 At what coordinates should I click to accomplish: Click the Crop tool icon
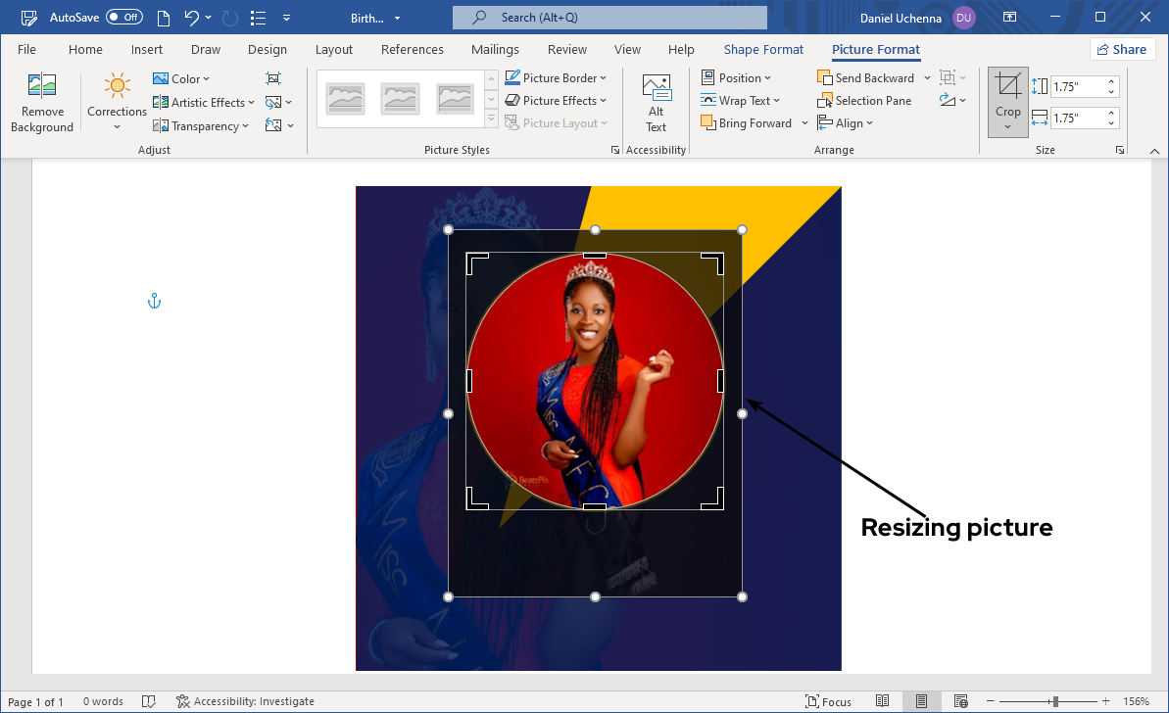pyautogui.click(x=1007, y=87)
